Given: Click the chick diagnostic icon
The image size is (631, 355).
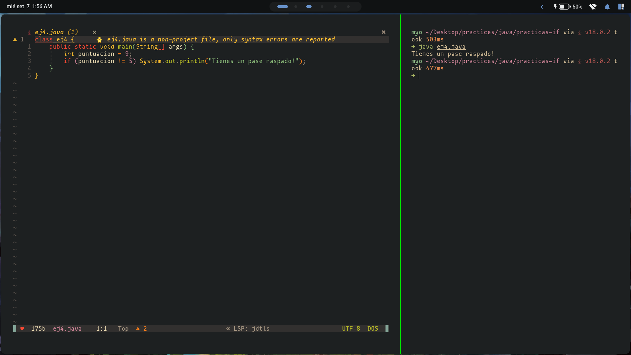Looking at the screenshot, I should [x=99, y=39].
